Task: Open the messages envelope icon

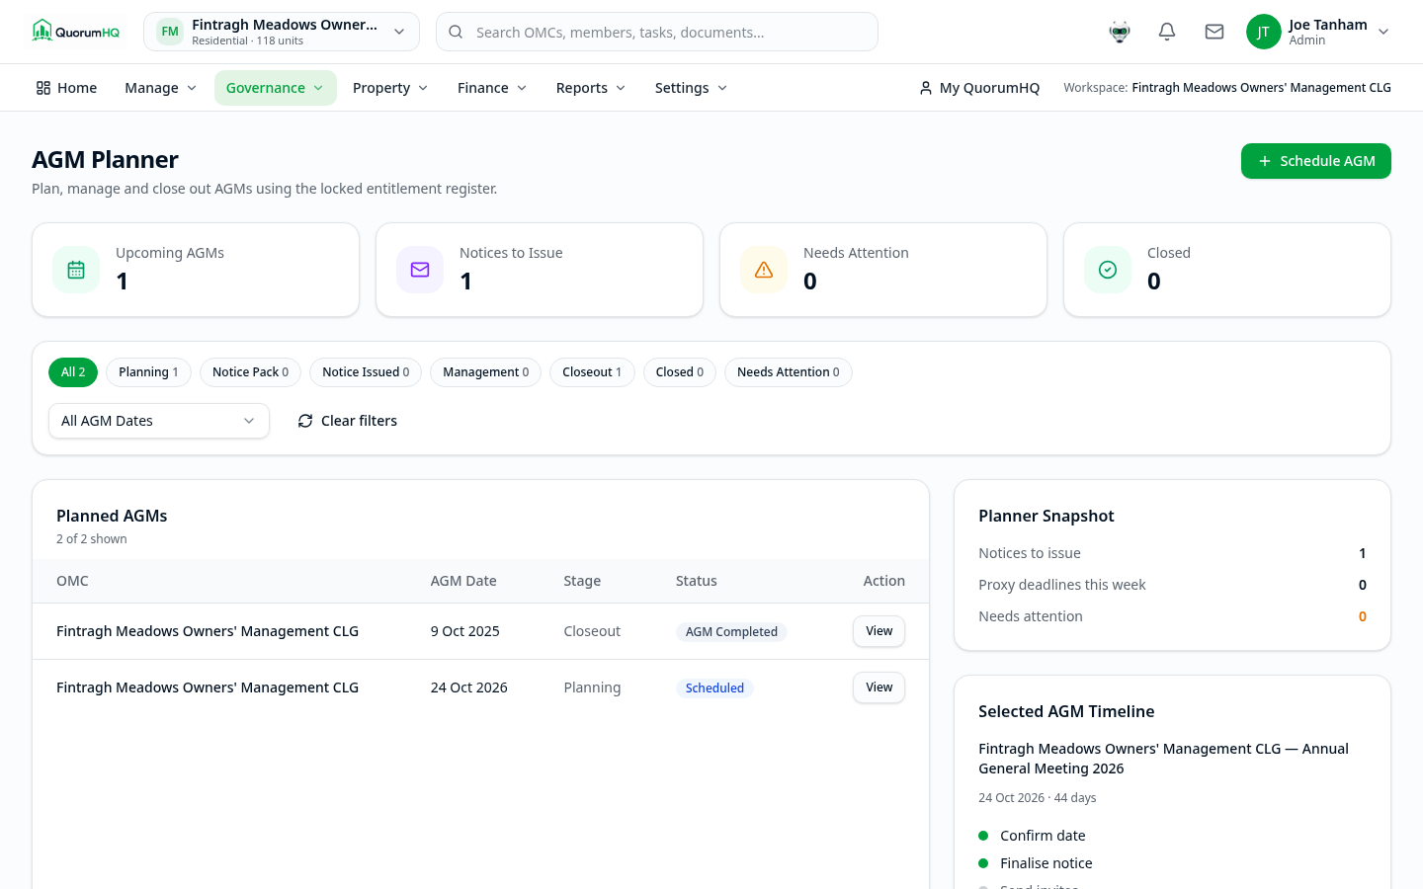Action: click(1214, 32)
